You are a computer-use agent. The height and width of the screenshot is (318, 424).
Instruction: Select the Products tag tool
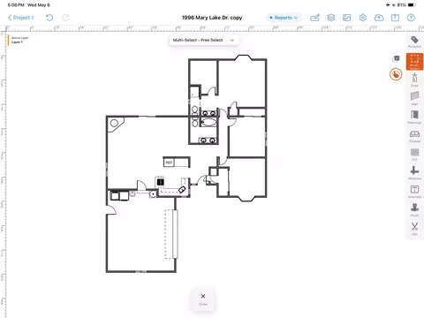coord(414,42)
